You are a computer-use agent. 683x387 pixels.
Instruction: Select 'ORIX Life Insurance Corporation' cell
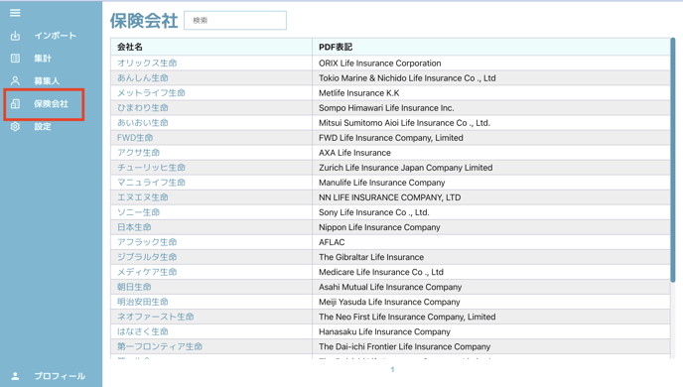pyautogui.click(x=490, y=64)
